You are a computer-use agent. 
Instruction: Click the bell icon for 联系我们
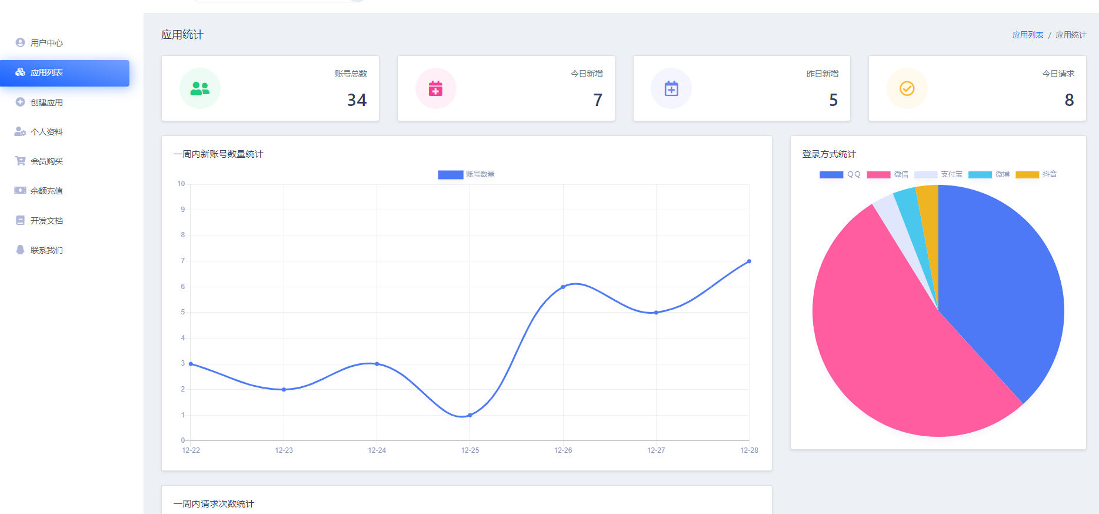click(20, 250)
